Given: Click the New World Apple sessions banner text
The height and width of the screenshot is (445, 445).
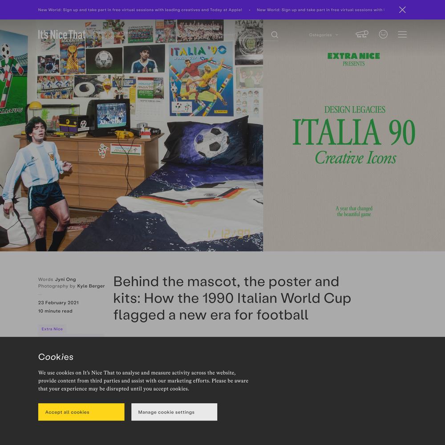Looking at the screenshot, I should coord(140,10).
